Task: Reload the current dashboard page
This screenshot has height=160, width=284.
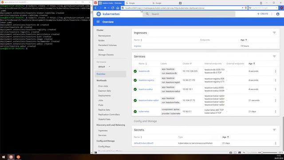Action: (113, 8)
